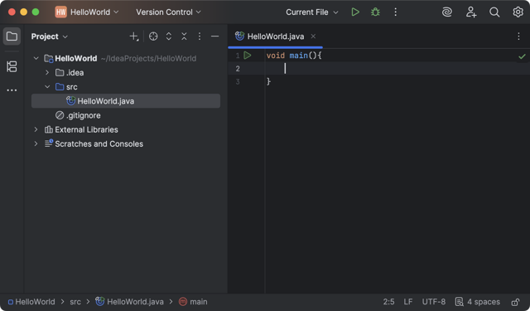530x311 pixels.
Task: Click the New File or Directory plus icon
Action: coord(134,36)
